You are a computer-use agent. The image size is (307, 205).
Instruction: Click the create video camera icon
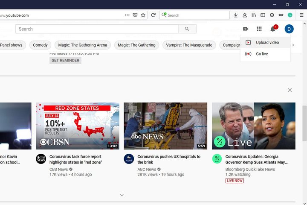246,29
